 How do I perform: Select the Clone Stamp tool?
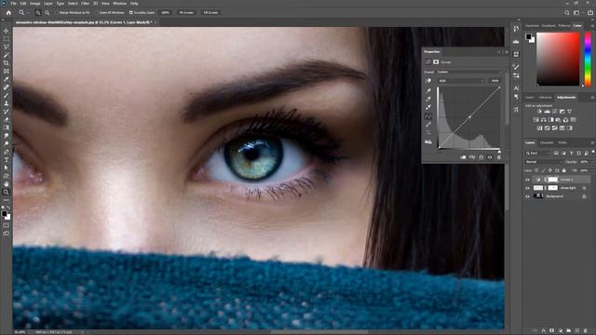(7, 103)
